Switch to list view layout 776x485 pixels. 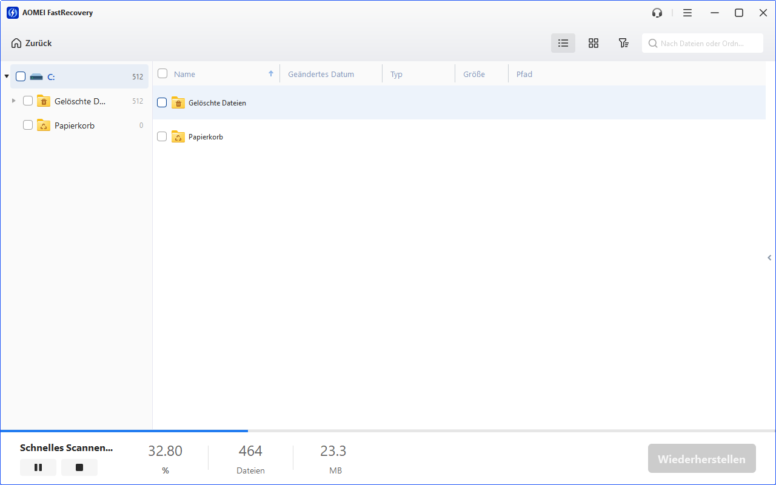pos(563,43)
